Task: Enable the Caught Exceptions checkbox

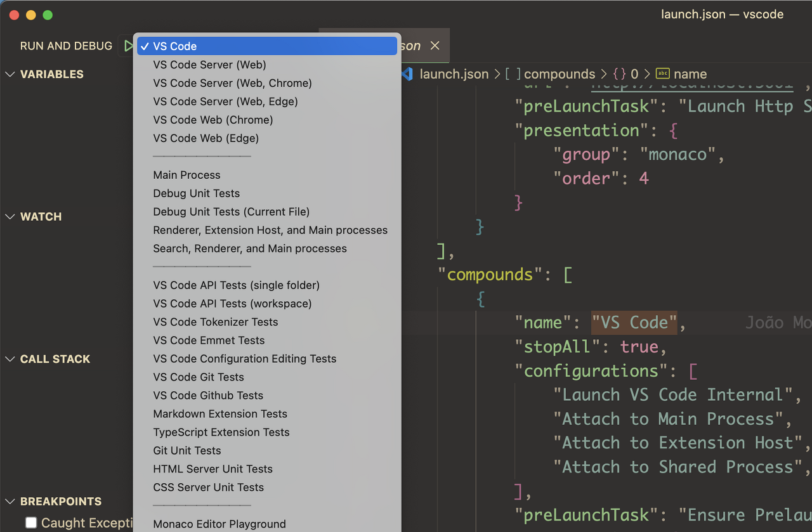Action: click(31, 522)
